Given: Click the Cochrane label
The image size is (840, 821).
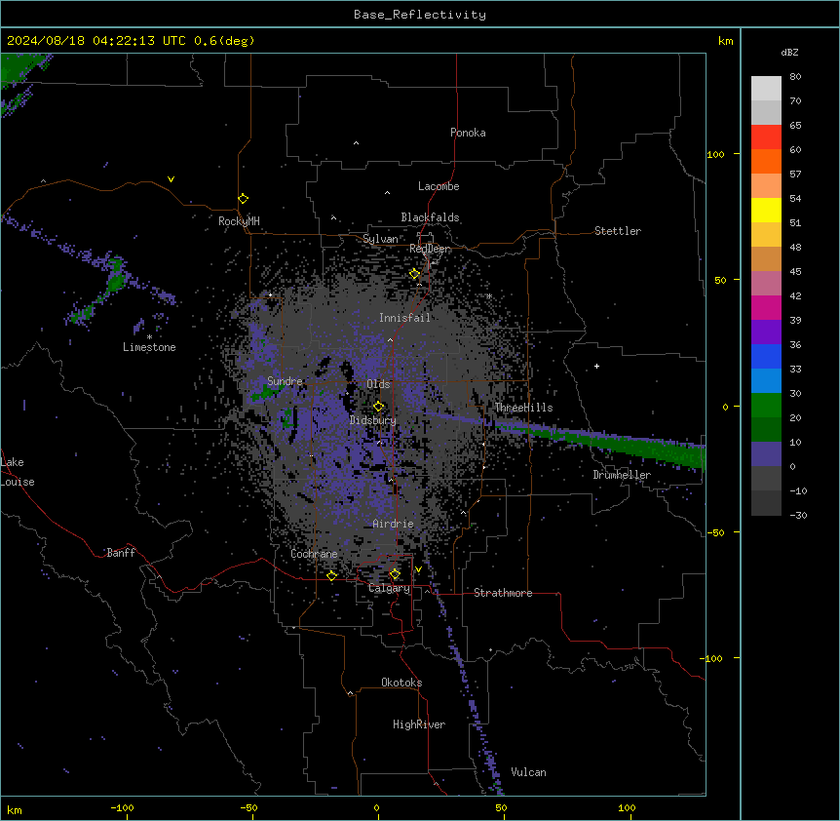Looking at the screenshot, I should coord(314,554).
